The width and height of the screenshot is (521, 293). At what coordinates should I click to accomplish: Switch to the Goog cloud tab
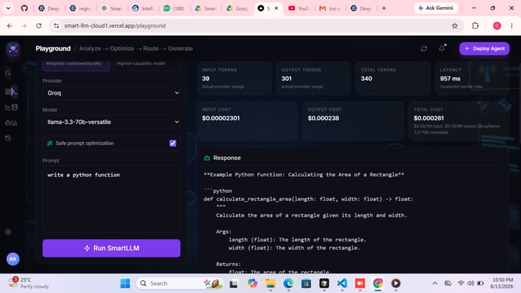(237, 8)
